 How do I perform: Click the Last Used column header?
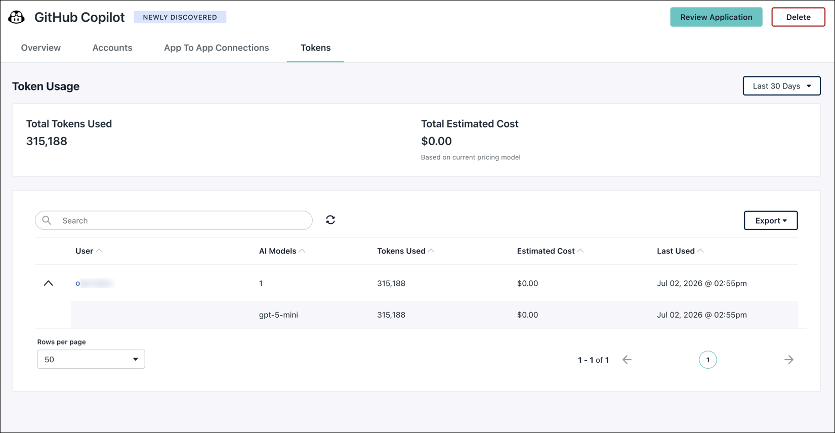coord(676,251)
